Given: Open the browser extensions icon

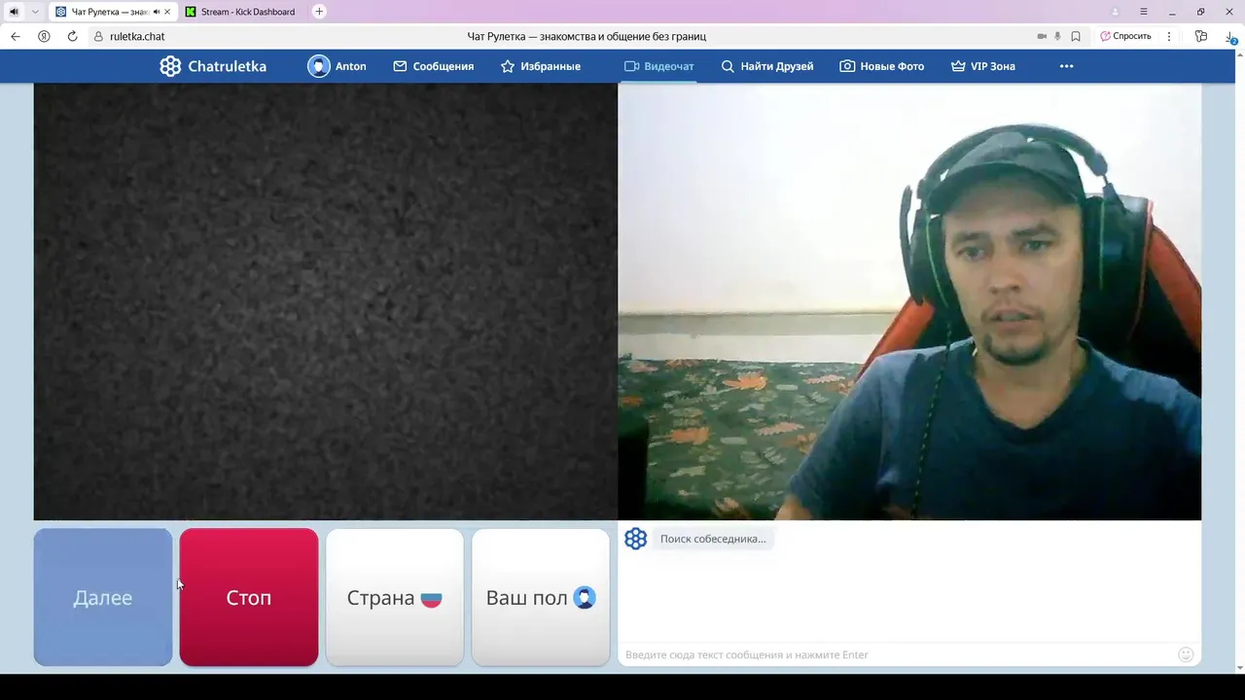Looking at the screenshot, I should (1201, 36).
